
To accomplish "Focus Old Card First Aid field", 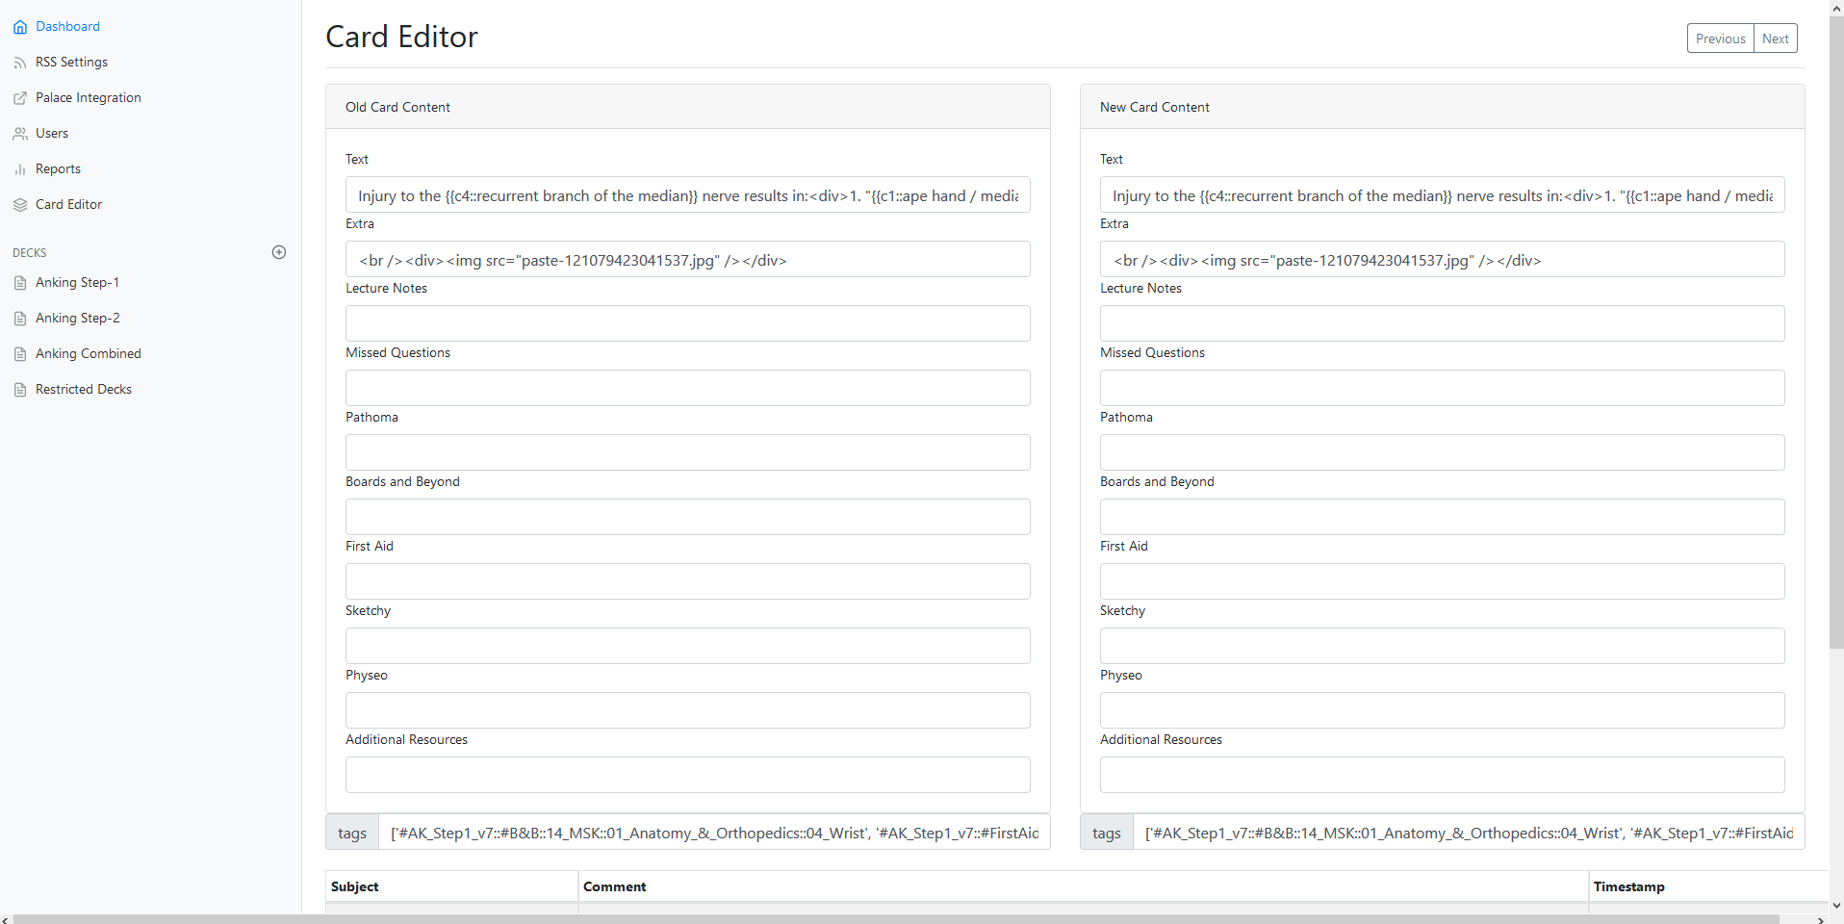I will pos(687,582).
